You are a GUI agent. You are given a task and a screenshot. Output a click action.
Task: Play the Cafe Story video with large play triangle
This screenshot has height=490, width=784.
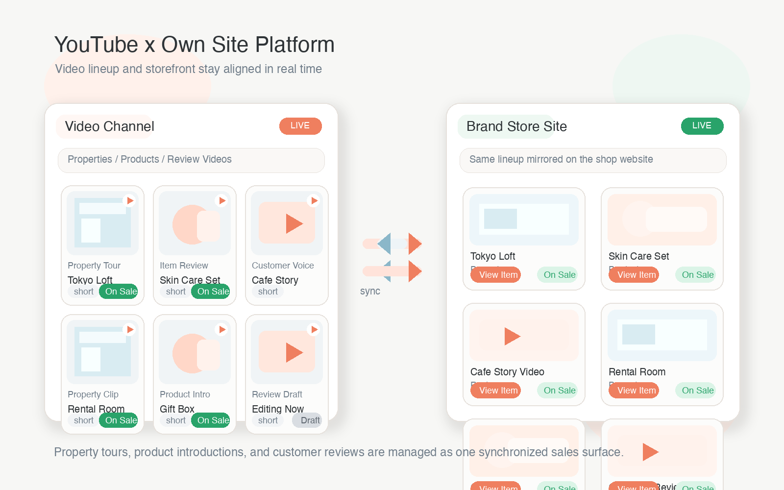tap(294, 223)
